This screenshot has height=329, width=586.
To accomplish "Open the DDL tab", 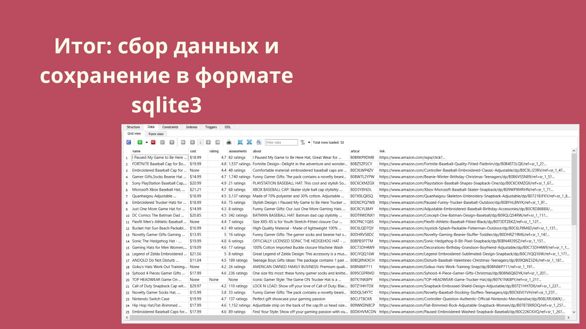I will coord(228,127).
